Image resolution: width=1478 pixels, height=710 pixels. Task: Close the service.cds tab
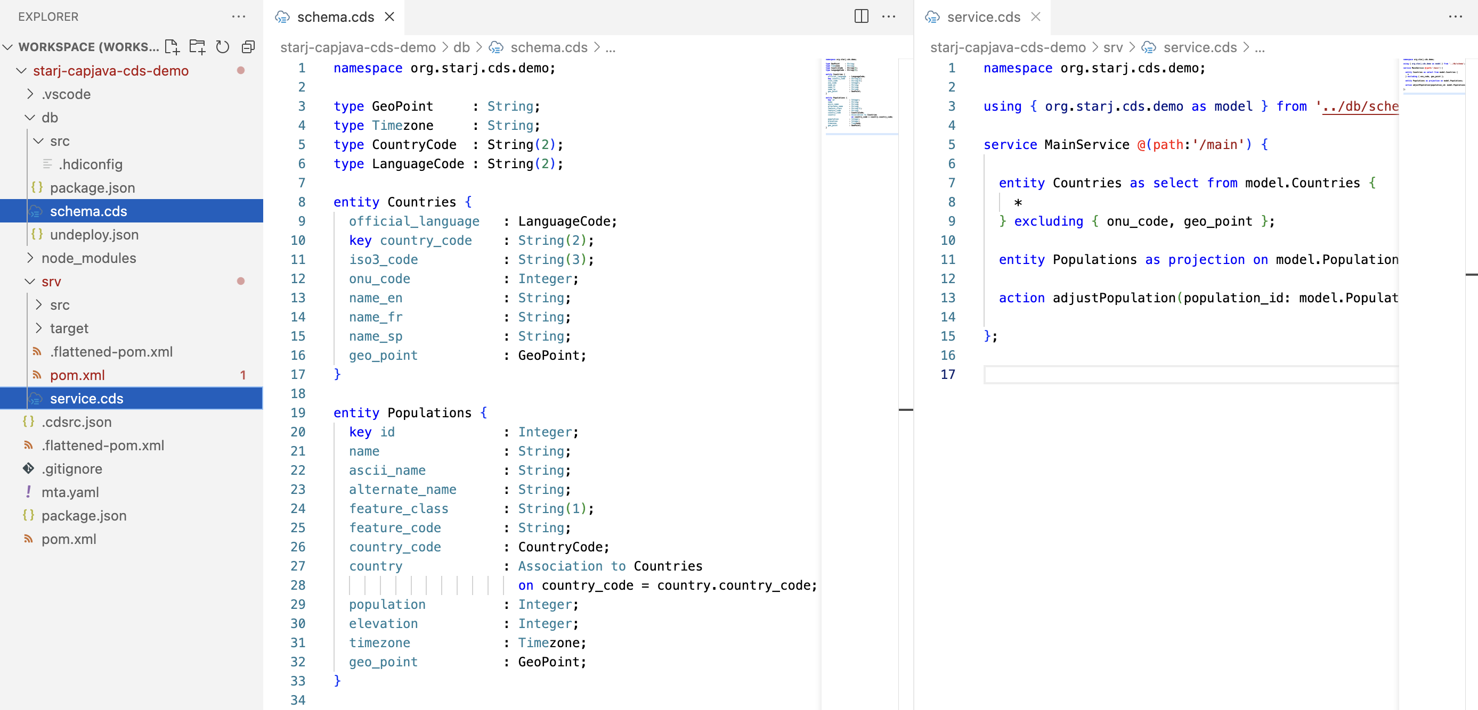tap(1036, 16)
